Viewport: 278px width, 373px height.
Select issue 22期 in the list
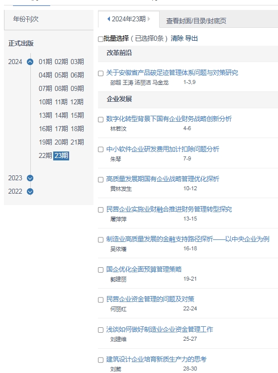click(45, 155)
